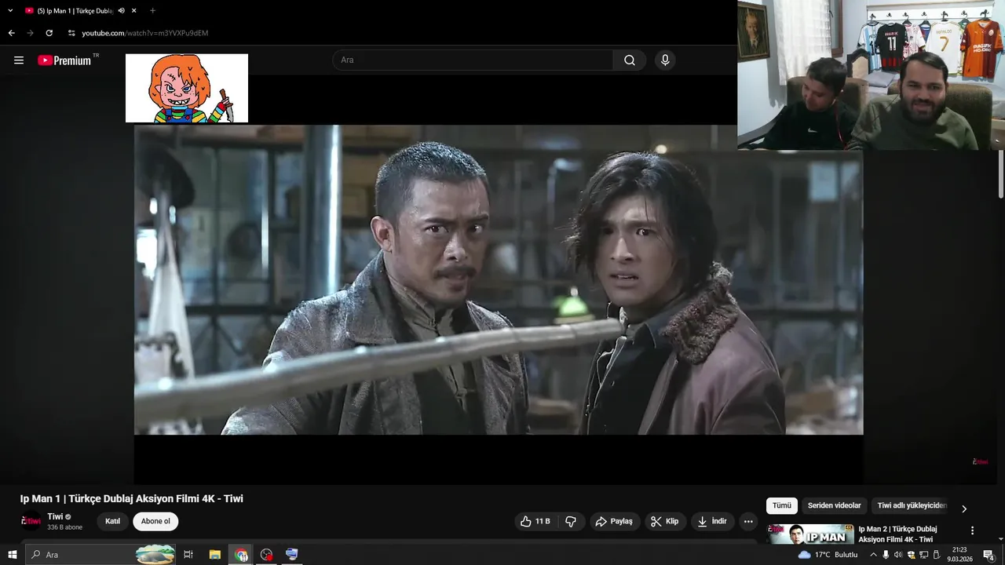
Task: Expand the tab search dropdown arrow
Action: 10,11
